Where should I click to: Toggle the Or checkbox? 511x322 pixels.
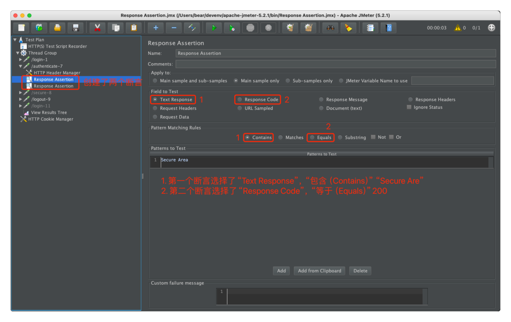tap(395, 137)
